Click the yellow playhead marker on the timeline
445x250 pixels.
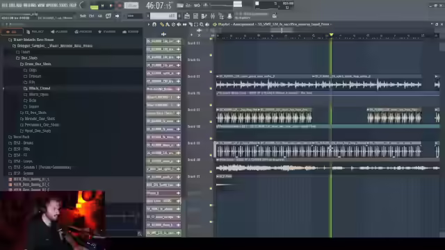tap(331, 35)
